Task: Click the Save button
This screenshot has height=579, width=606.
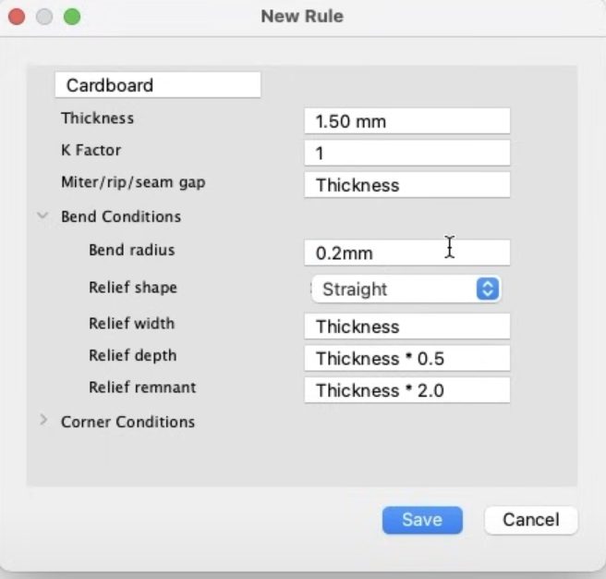Action: [x=422, y=520]
